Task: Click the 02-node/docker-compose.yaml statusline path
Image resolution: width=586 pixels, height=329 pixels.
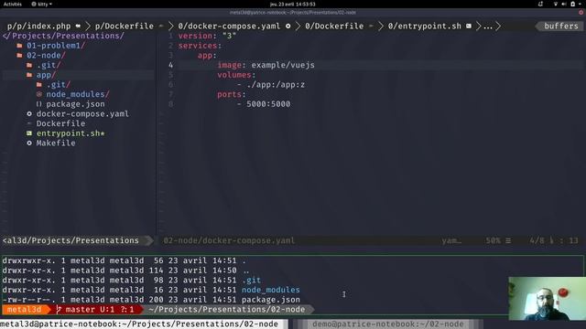Action: click(229, 240)
